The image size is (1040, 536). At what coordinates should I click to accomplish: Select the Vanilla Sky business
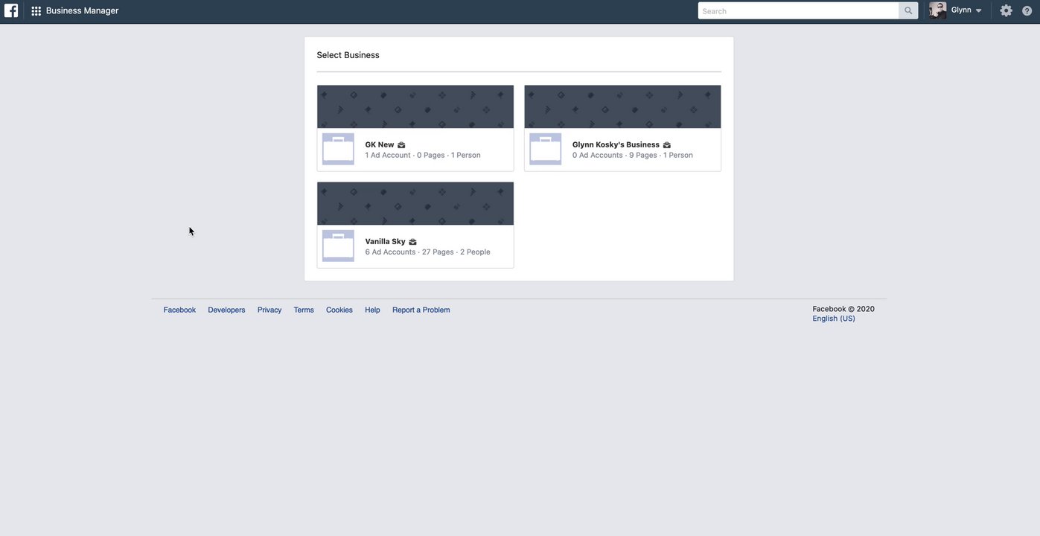tap(415, 225)
